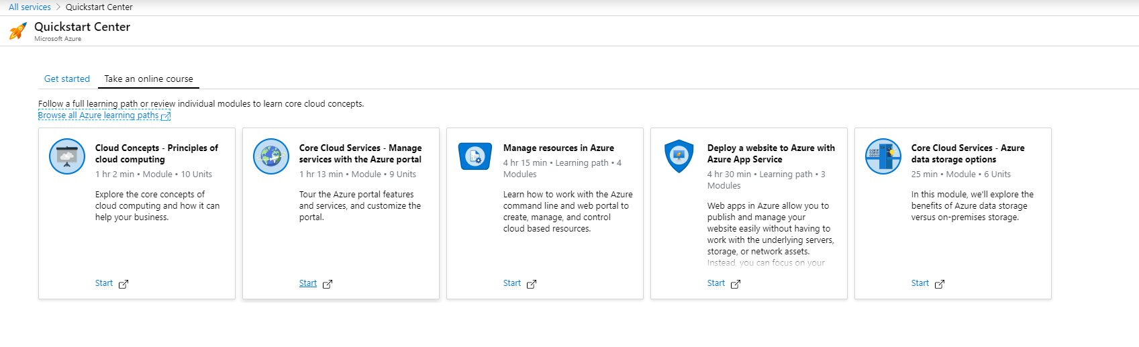Click the 'Manage resources in Azure' title
The image size is (1139, 347).
coord(558,148)
